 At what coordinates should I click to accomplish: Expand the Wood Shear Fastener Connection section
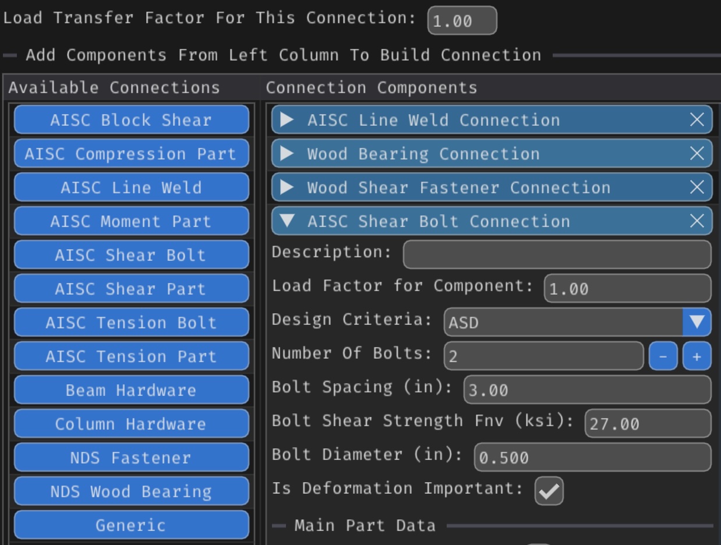[287, 187]
